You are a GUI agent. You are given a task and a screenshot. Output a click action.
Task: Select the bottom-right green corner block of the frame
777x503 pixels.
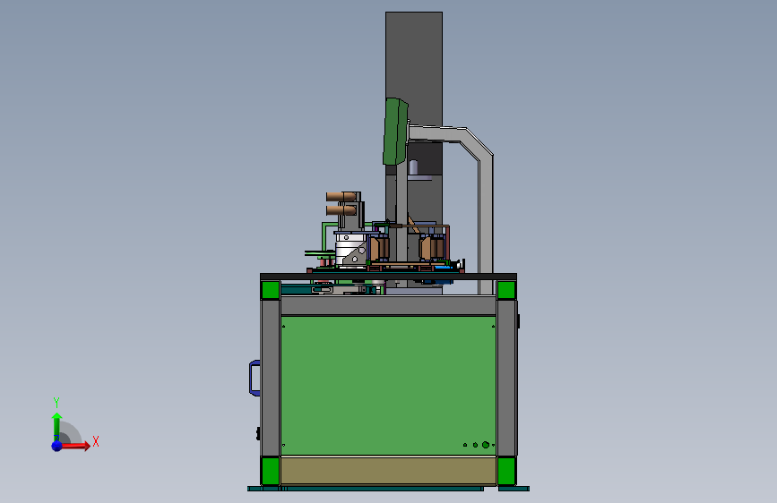(x=506, y=471)
